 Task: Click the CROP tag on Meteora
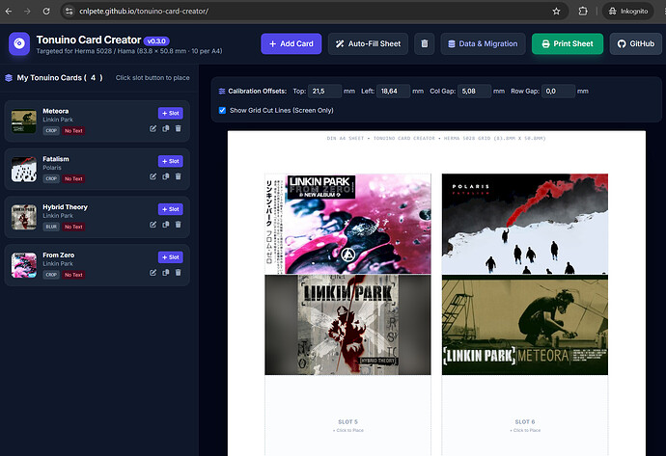click(51, 131)
